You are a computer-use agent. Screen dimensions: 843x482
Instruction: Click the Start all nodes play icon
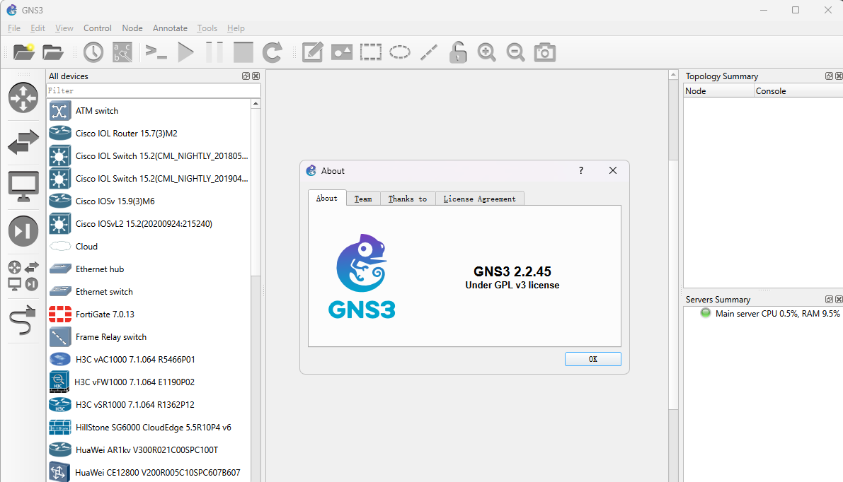185,52
